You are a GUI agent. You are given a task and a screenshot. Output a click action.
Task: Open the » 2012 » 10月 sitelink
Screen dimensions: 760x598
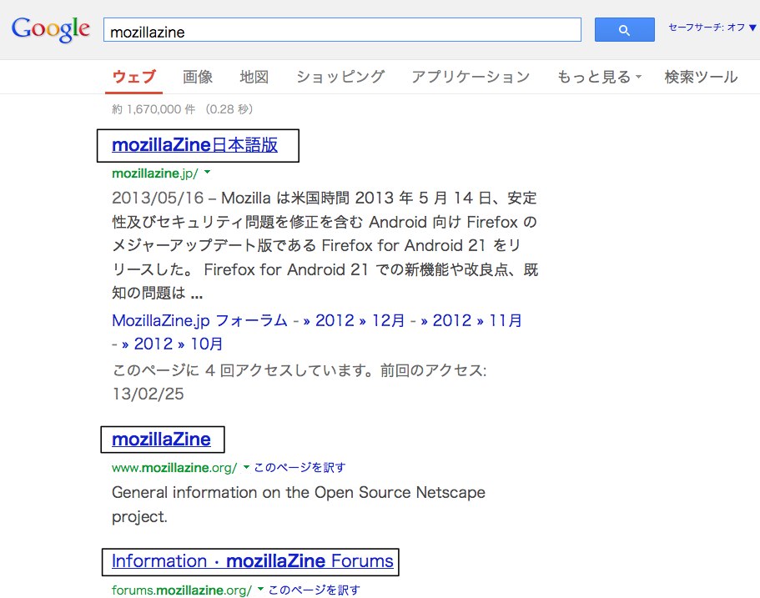click(x=174, y=344)
